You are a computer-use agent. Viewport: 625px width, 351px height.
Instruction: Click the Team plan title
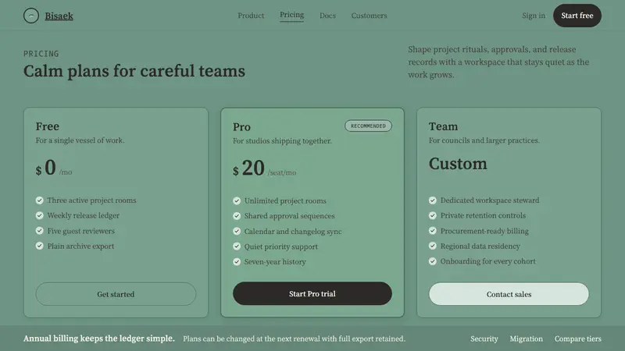click(x=443, y=126)
